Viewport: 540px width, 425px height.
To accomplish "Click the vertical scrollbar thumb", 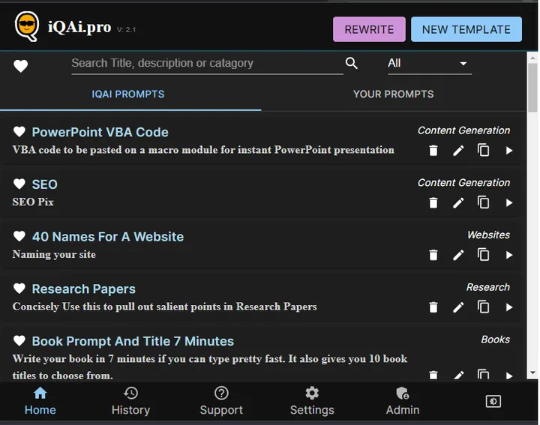I will click(532, 88).
